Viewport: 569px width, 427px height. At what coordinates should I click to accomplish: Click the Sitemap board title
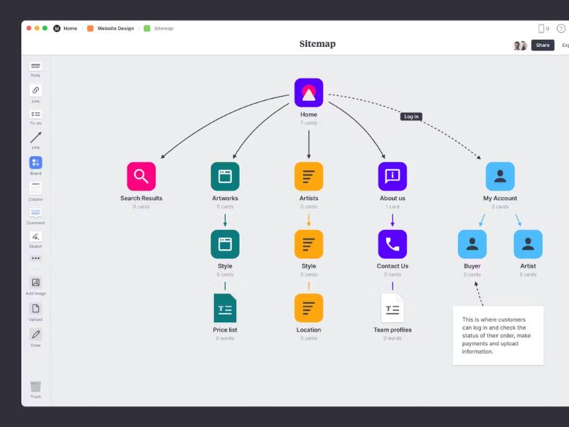[317, 44]
